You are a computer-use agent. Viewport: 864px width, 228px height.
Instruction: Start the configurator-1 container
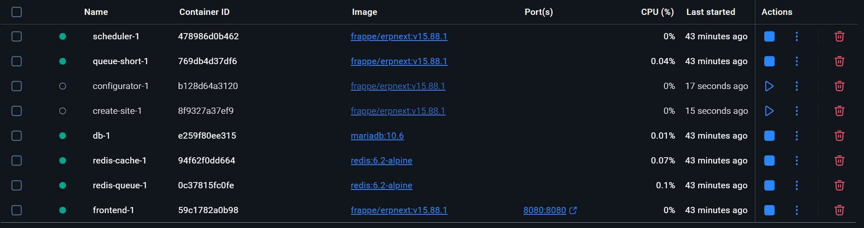[769, 86]
